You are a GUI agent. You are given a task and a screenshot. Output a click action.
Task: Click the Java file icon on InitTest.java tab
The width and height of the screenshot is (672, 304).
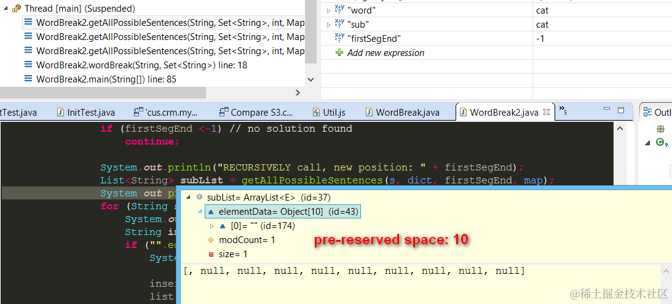click(60, 113)
